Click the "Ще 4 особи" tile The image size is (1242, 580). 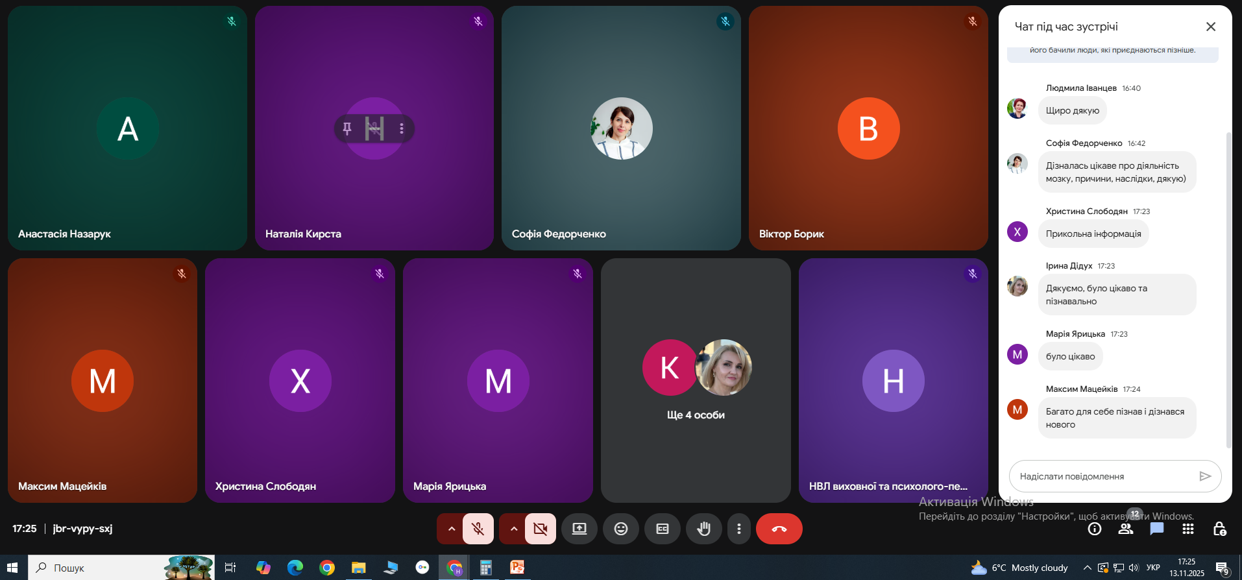click(x=696, y=380)
